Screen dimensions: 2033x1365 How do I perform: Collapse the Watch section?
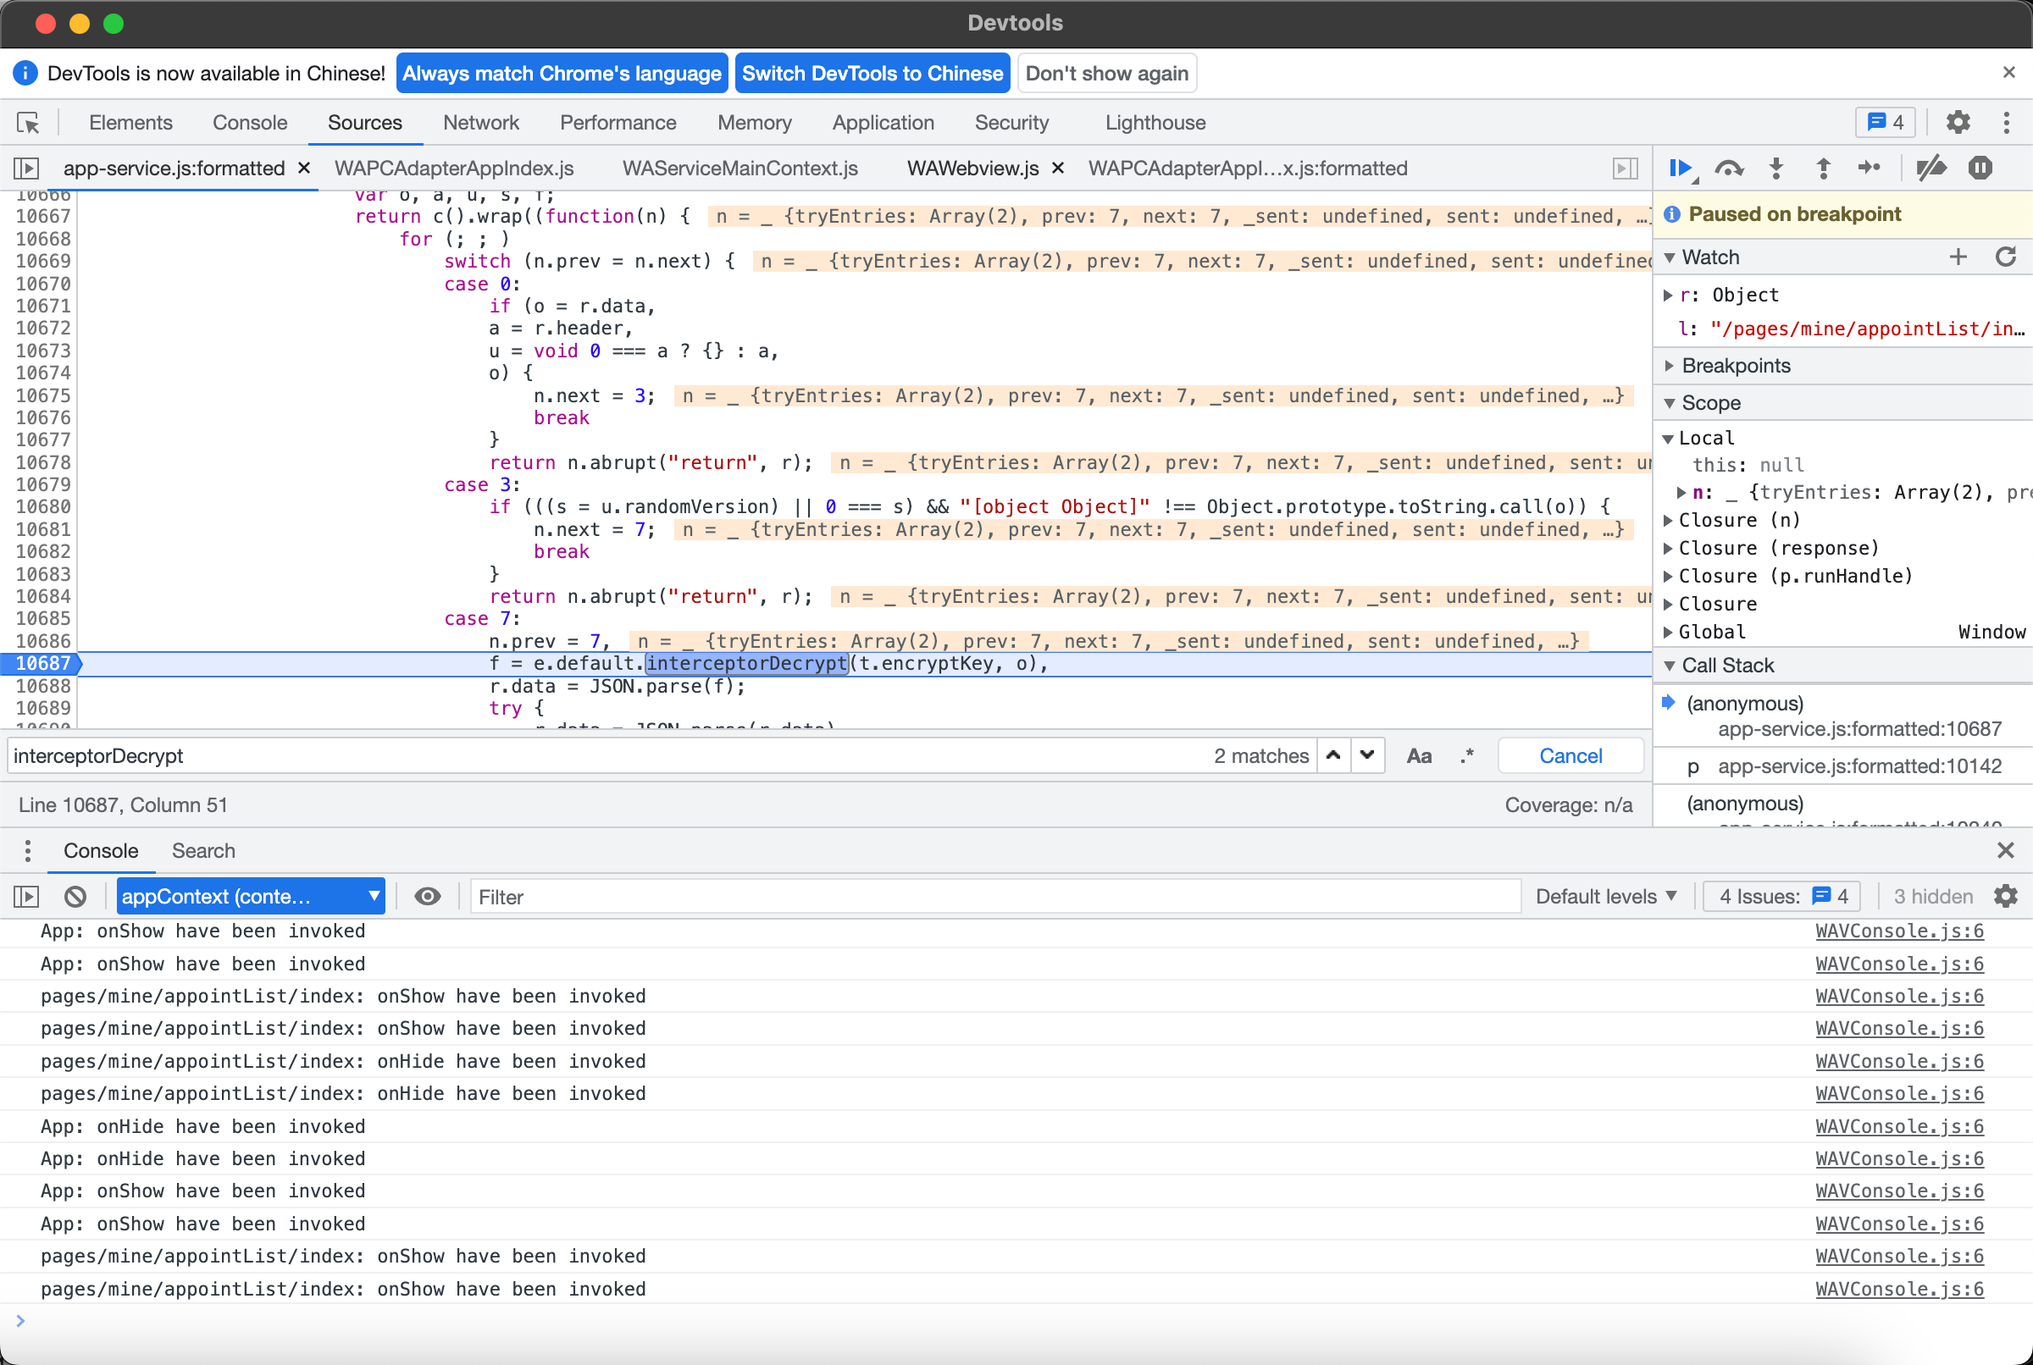(1669, 257)
